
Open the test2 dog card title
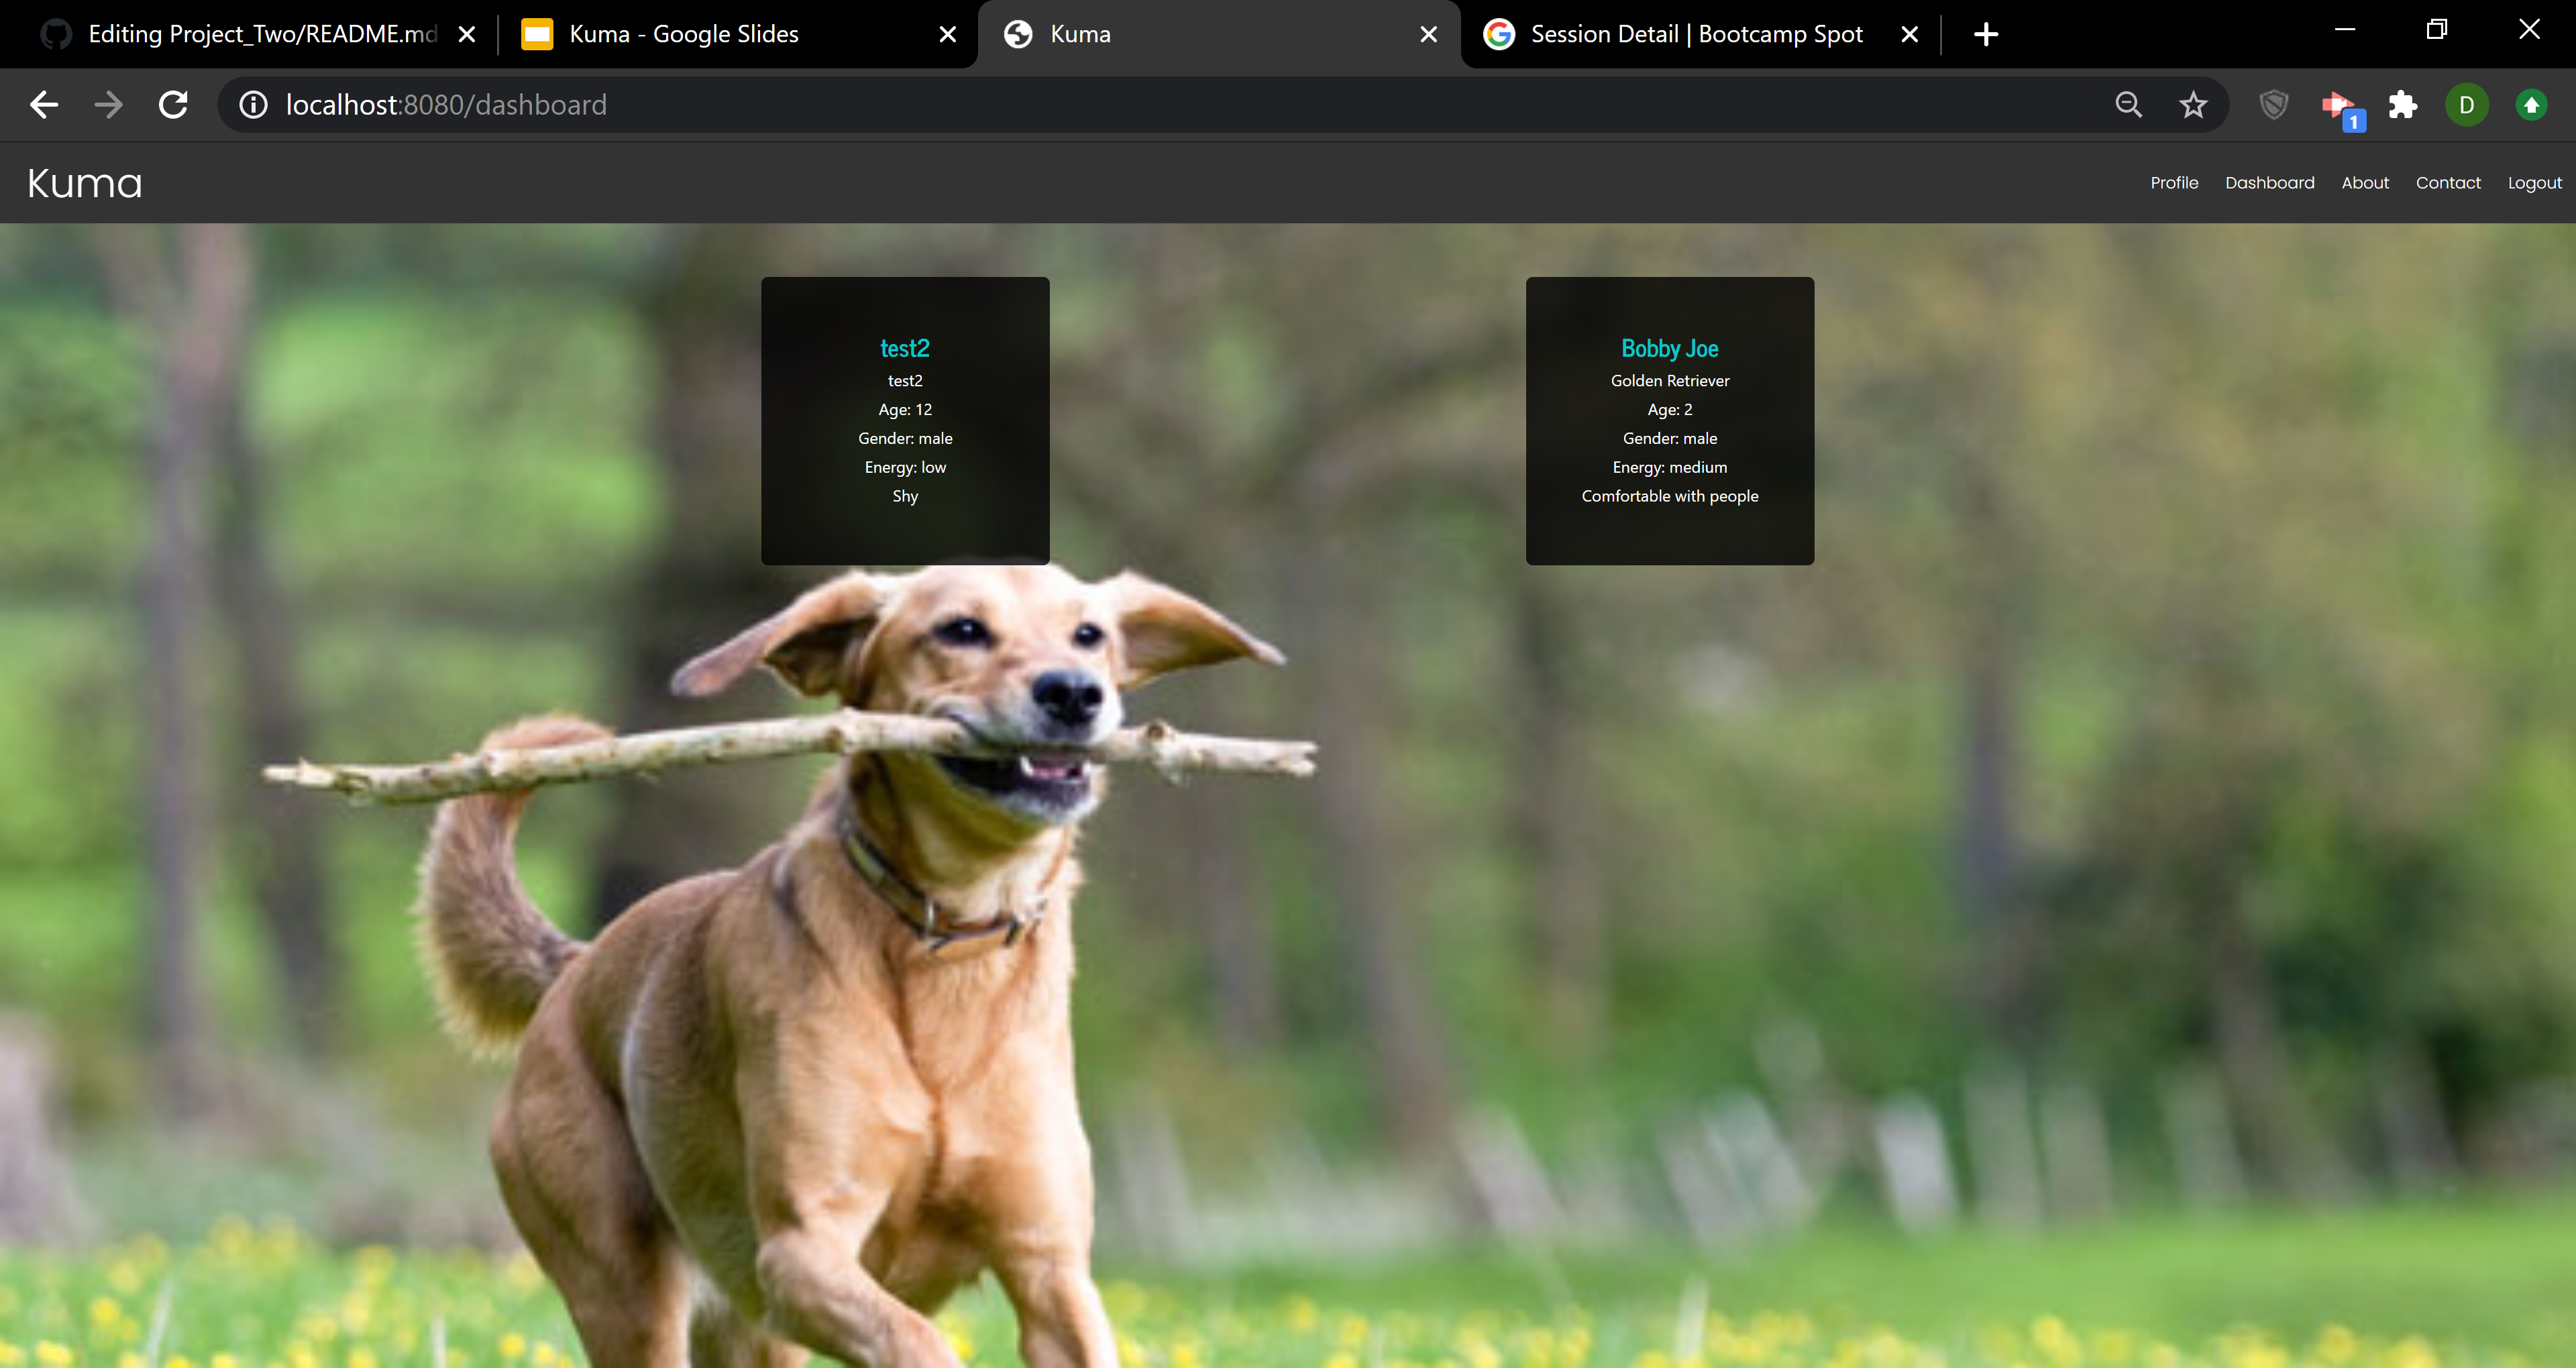pos(905,348)
